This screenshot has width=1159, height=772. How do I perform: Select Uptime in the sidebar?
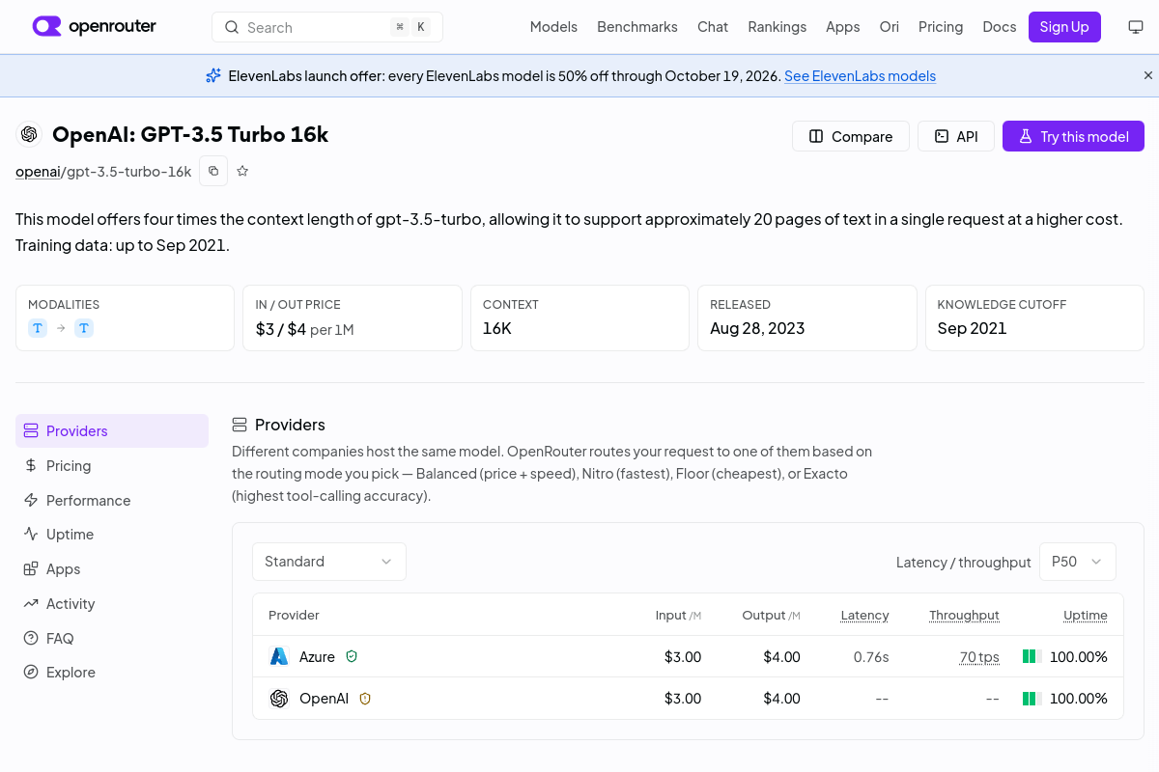pyautogui.click(x=112, y=534)
